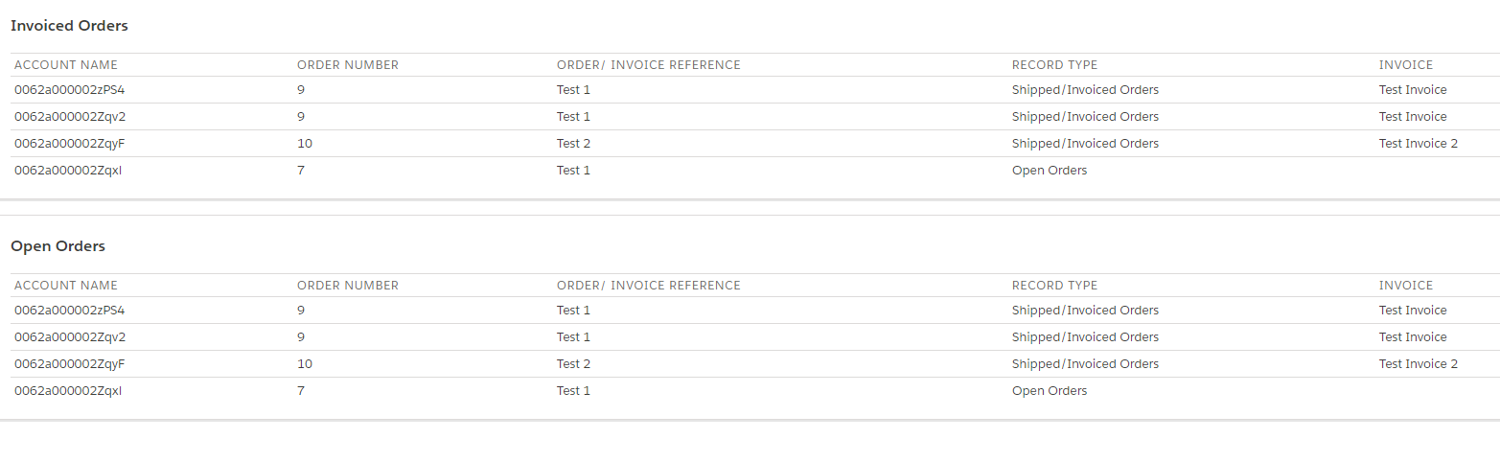Click Record Type header in Invoiced Orders
The width and height of the screenshot is (1500, 462).
pos(1054,65)
